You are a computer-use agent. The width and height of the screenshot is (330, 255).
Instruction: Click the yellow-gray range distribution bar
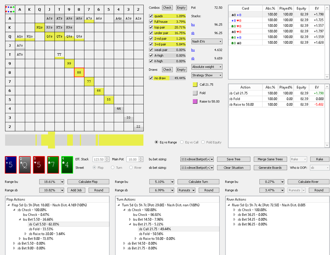74,140
